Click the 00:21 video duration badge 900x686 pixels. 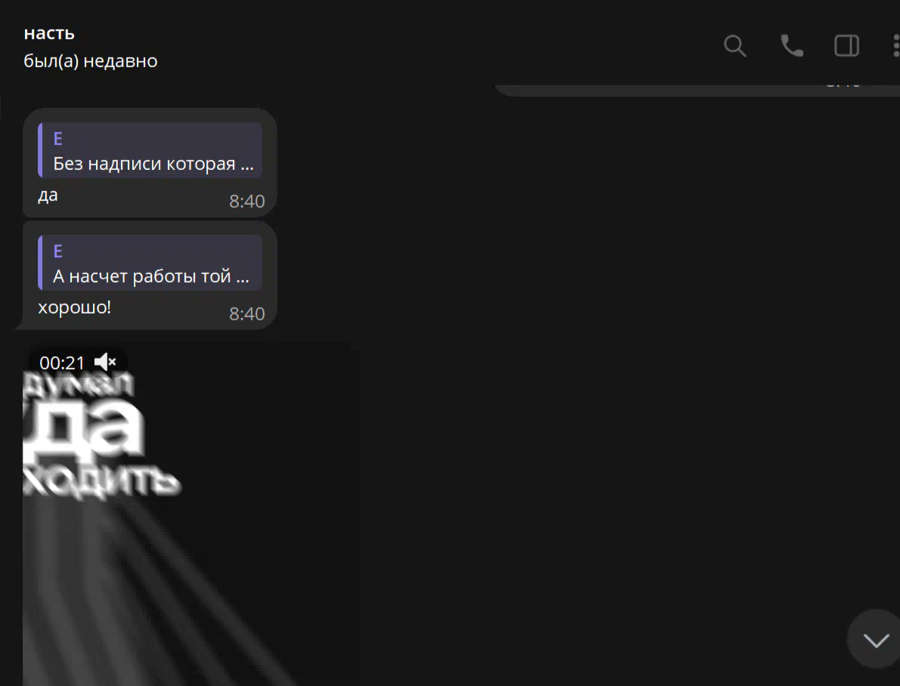pyautogui.click(x=62, y=363)
